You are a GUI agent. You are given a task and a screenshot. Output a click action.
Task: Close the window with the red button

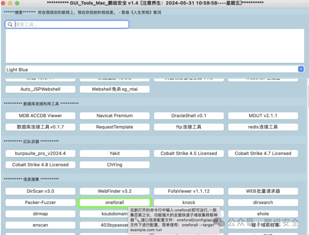[3, 3]
